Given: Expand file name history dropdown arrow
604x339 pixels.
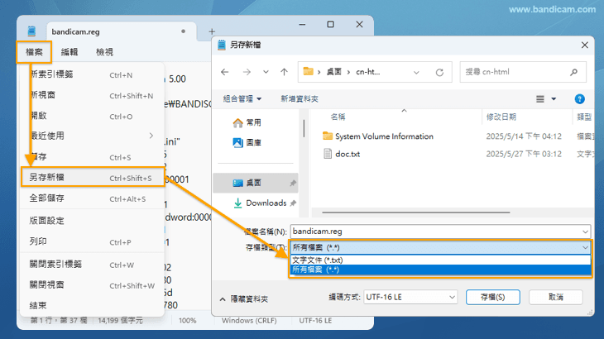Looking at the screenshot, I should coord(585,232).
